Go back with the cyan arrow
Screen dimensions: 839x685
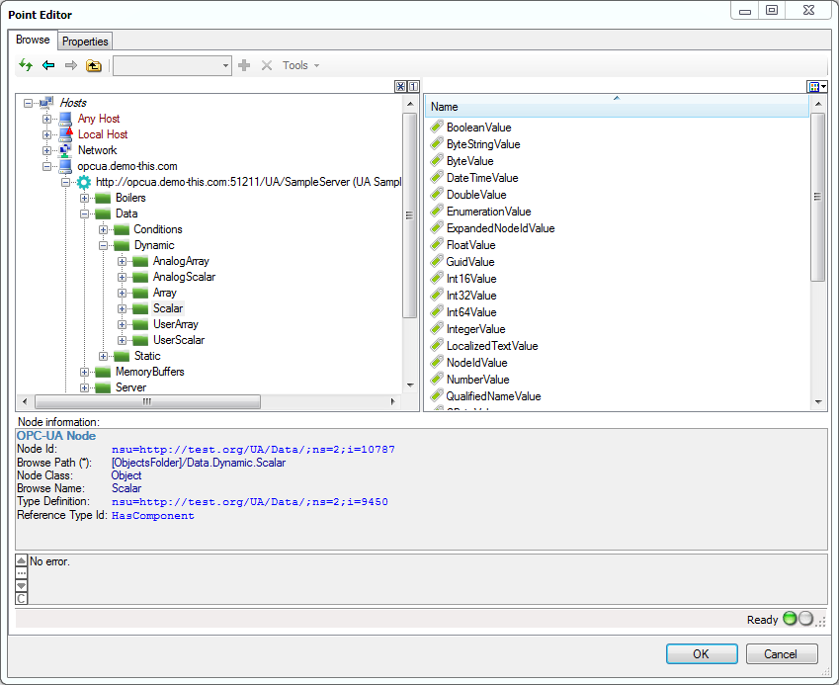pos(48,65)
